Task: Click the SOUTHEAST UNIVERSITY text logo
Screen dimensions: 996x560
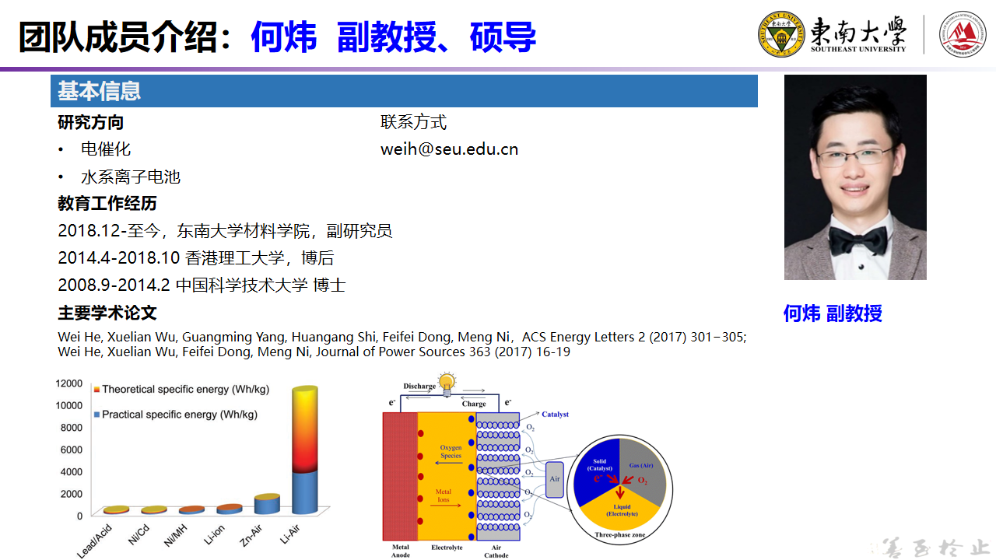Action: tap(858, 49)
